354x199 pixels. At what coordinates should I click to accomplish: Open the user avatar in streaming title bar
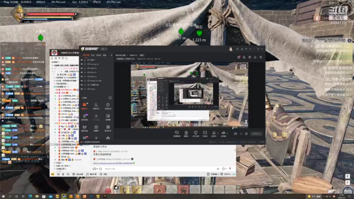[x=231, y=49]
